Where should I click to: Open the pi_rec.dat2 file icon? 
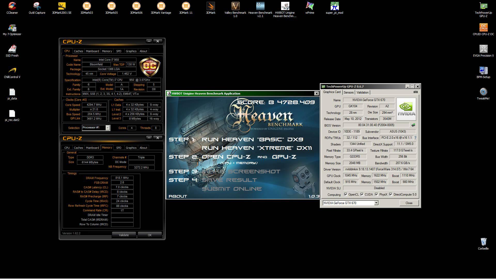point(12,115)
